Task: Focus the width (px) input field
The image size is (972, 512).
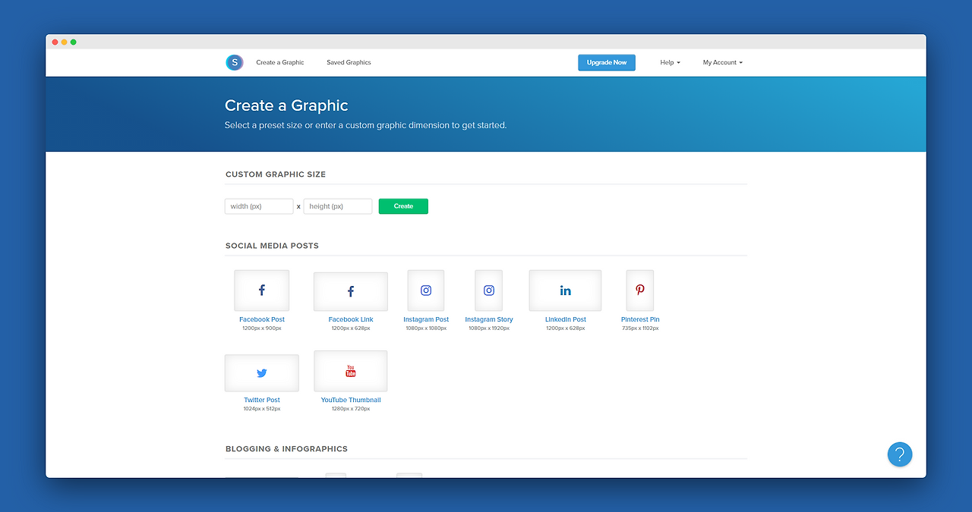Action: [x=259, y=206]
